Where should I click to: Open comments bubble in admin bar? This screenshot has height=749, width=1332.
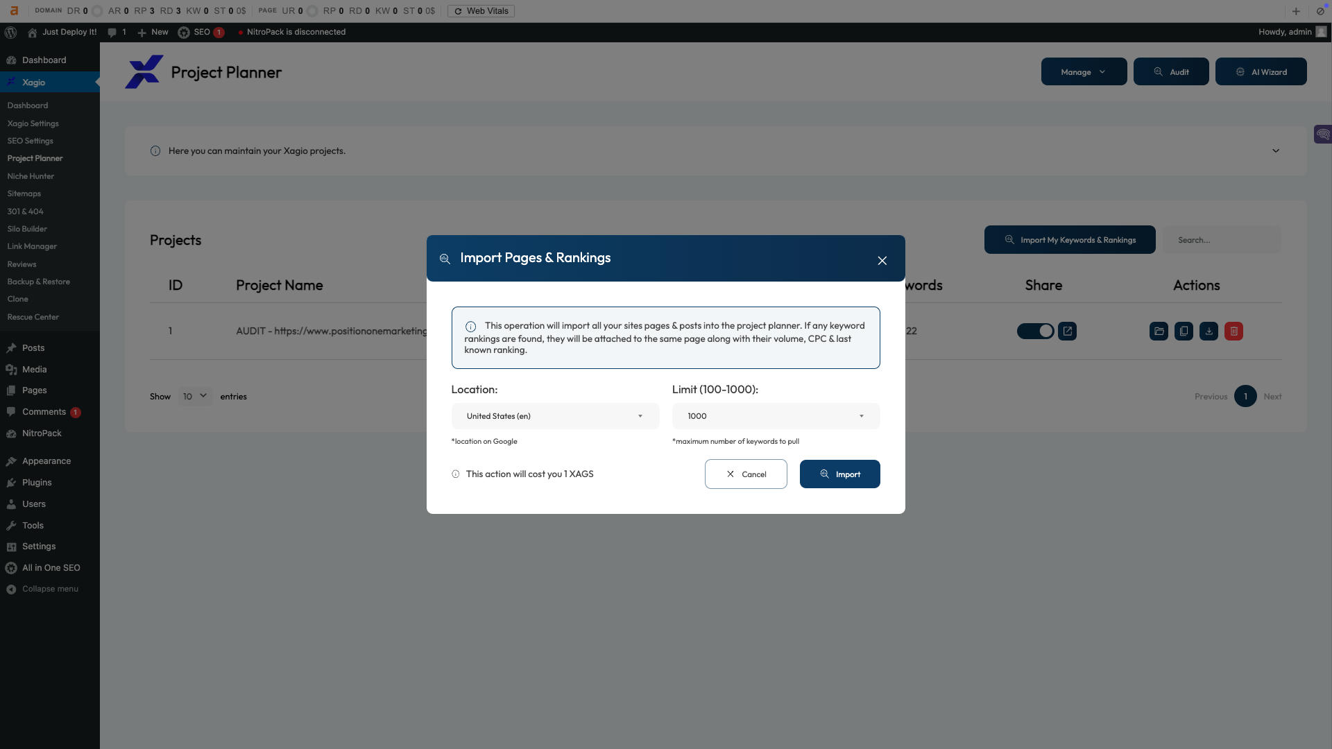(x=117, y=32)
